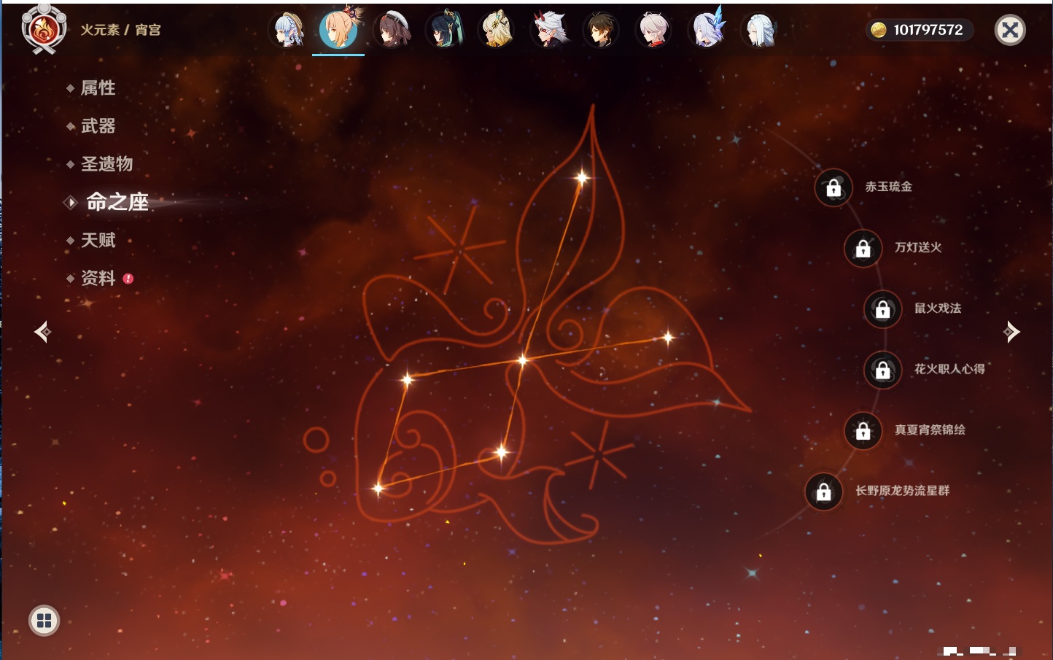1053x660 pixels.
Task: Open the four-square grid menu button
Action: click(x=44, y=621)
